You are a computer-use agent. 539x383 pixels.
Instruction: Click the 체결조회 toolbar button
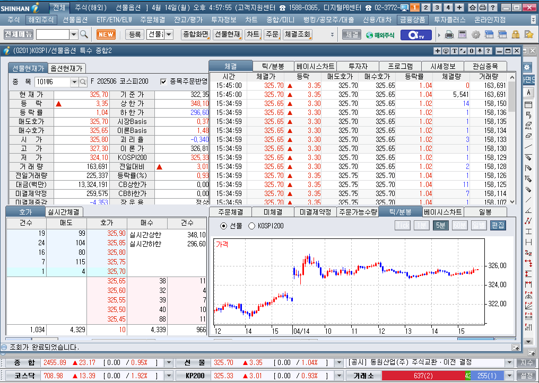[297, 34]
